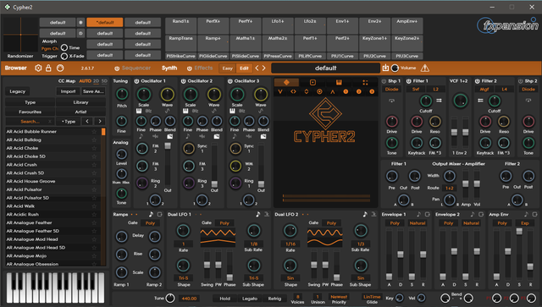Open Filter 1 L2 mode dropdown

(x=435, y=90)
